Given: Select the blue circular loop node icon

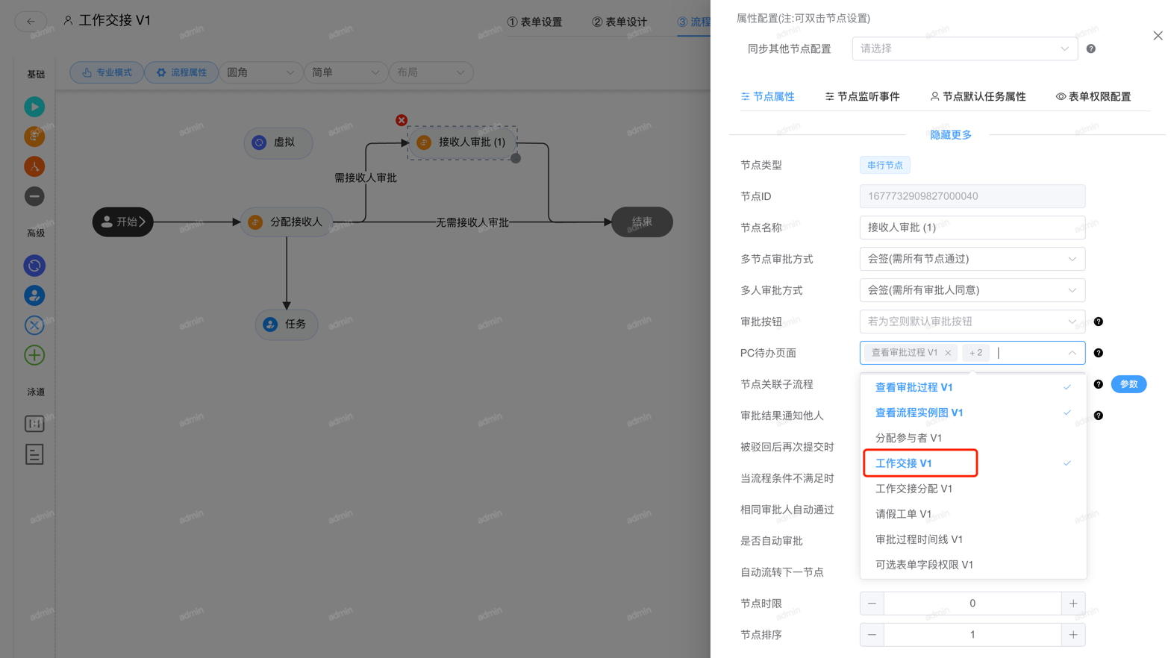Looking at the screenshot, I should coord(34,266).
